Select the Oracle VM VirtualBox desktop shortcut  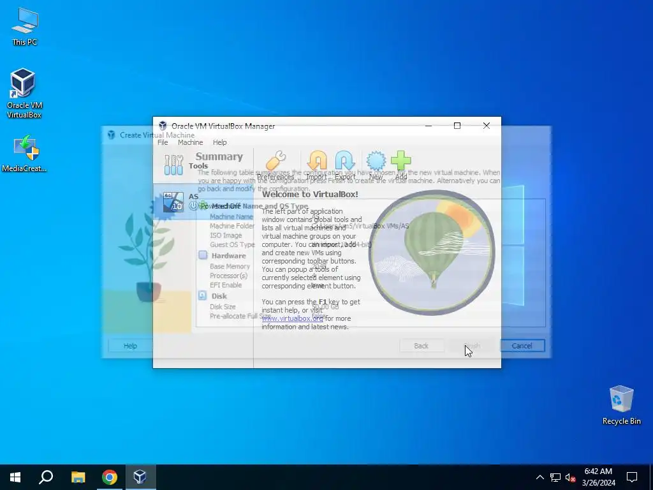click(24, 93)
